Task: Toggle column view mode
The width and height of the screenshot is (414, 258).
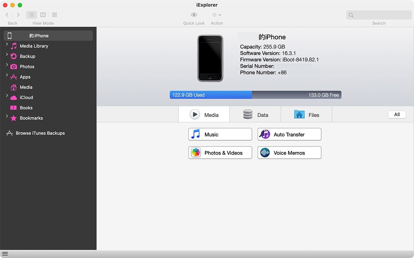Action: (x=43, y=14)
